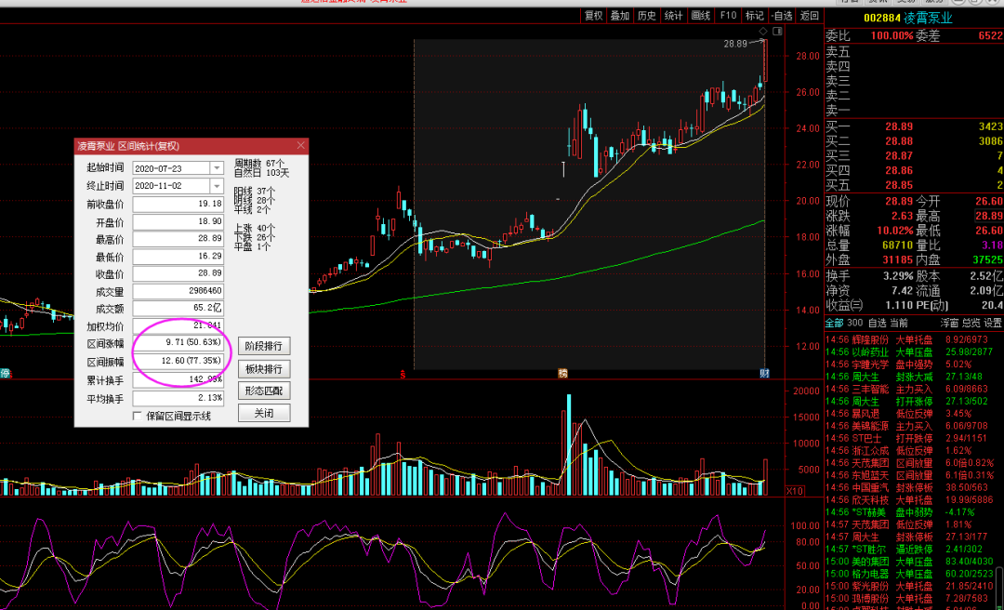
Task: Click the 美的集团 大单压盘 alert row
Action: coord(909,562)
